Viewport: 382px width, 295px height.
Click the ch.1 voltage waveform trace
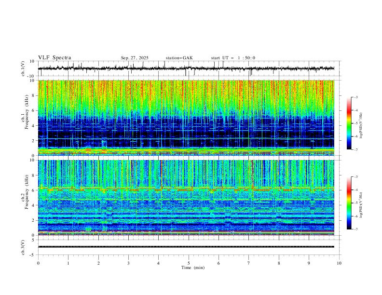186,68
